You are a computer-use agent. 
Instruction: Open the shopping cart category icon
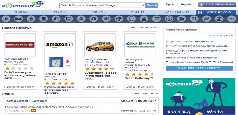(157, 19)
